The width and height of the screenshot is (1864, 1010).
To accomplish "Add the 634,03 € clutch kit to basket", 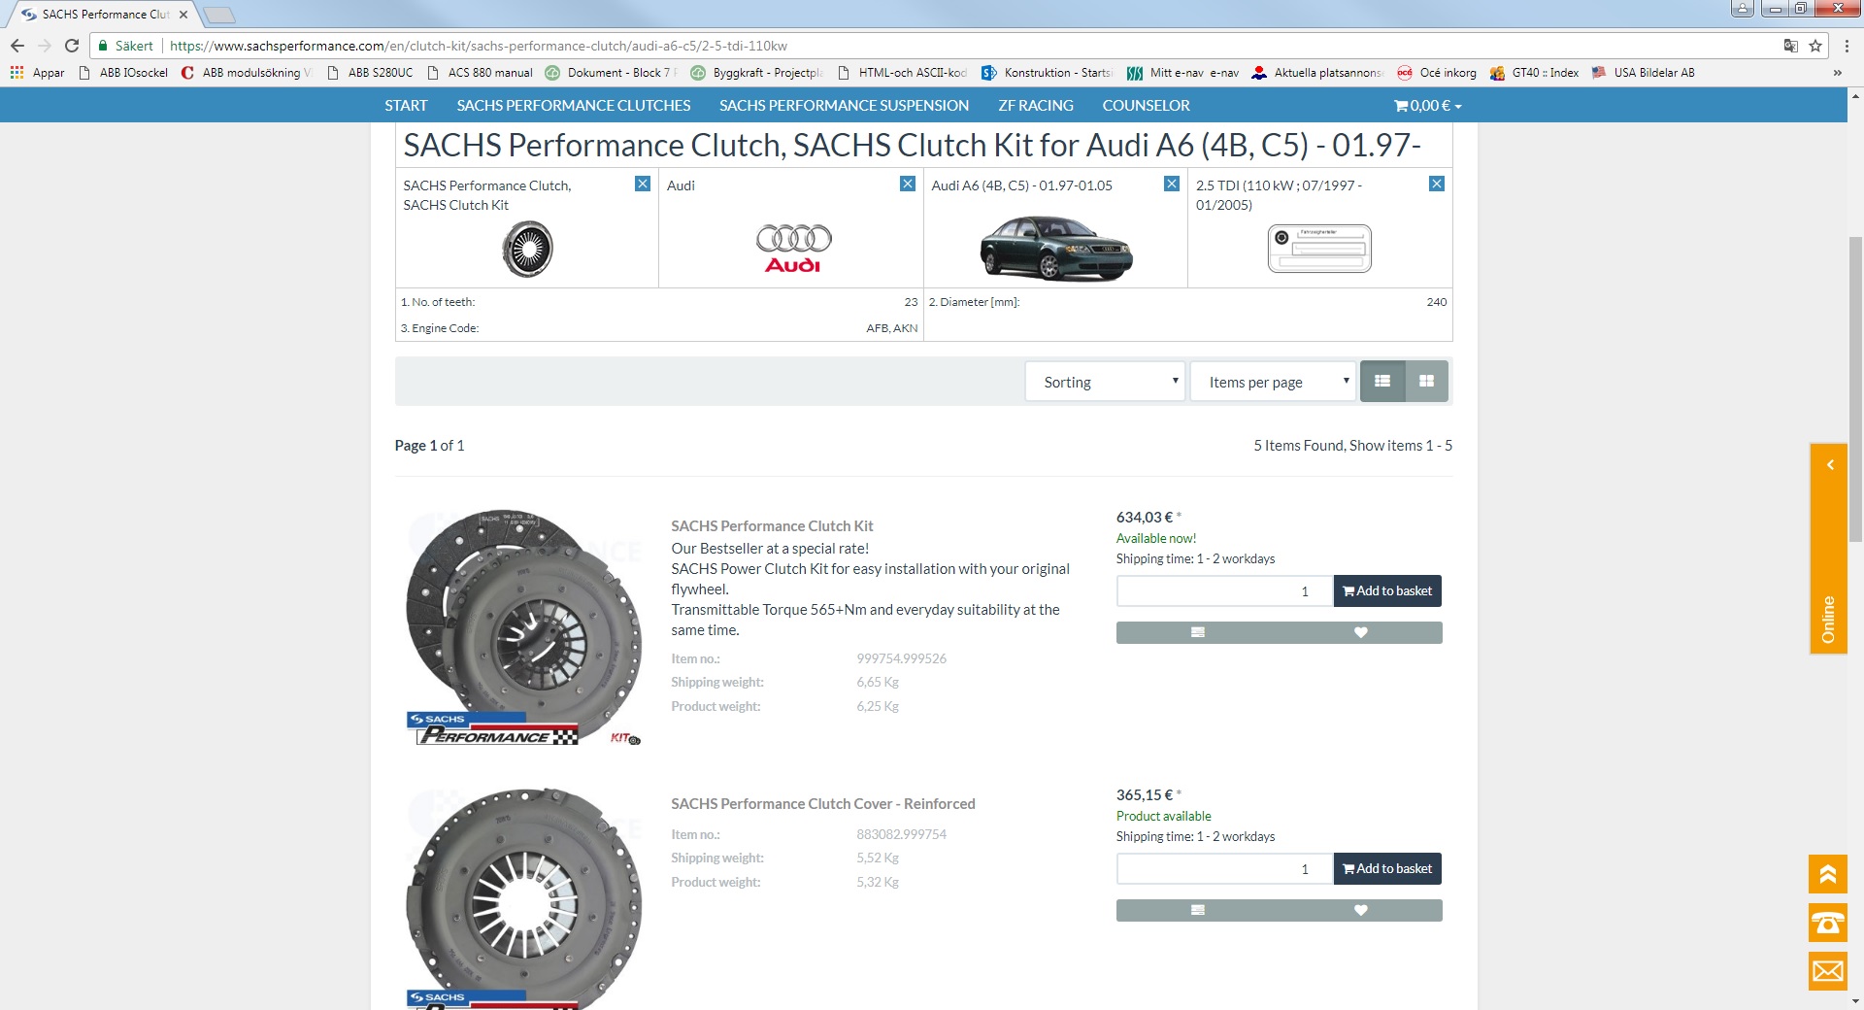I will 1387,590.
